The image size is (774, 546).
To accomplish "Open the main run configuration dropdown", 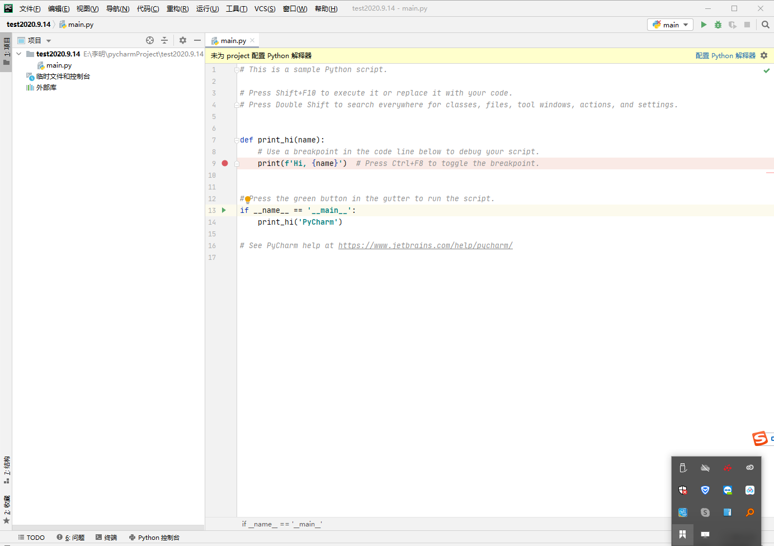I will pos(670,25).
